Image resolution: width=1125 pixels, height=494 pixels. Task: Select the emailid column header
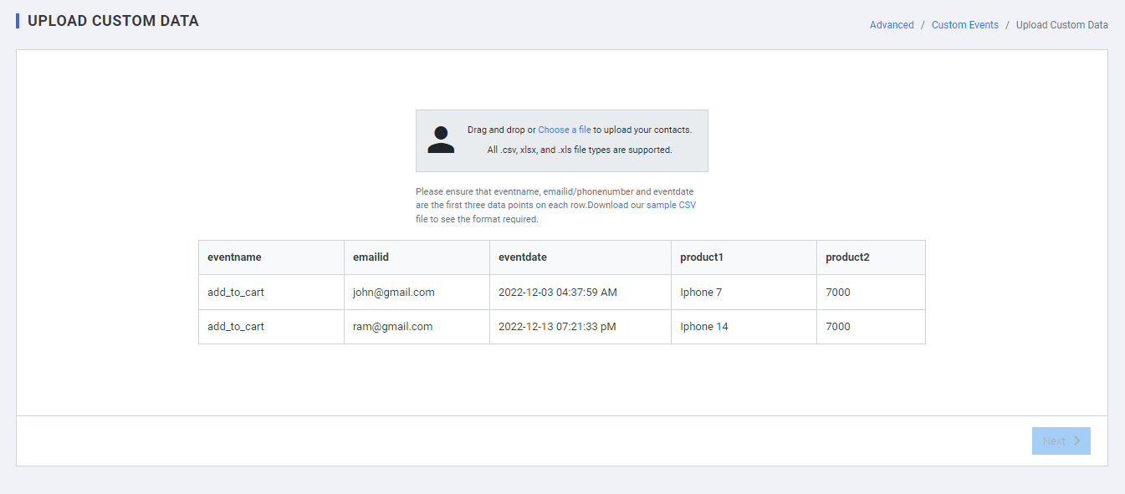point(371,257)
